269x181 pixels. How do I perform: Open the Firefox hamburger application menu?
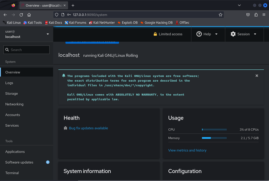[x=264, y=15]
